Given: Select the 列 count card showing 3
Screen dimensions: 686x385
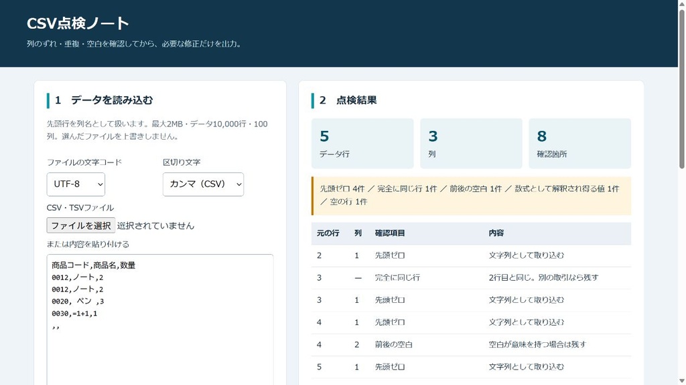Looking at the screenshot, I should click(x=471, y=143).
